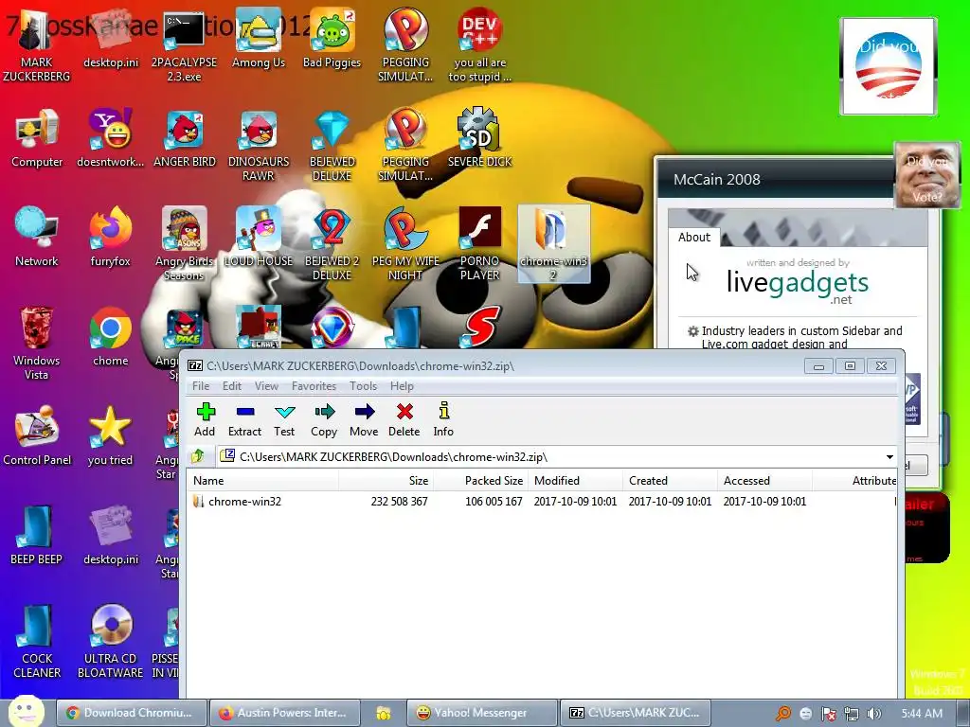970x727 pixels.
Task: Click the Obama logo sidebar gadget
Action: [x=888, y=65]
